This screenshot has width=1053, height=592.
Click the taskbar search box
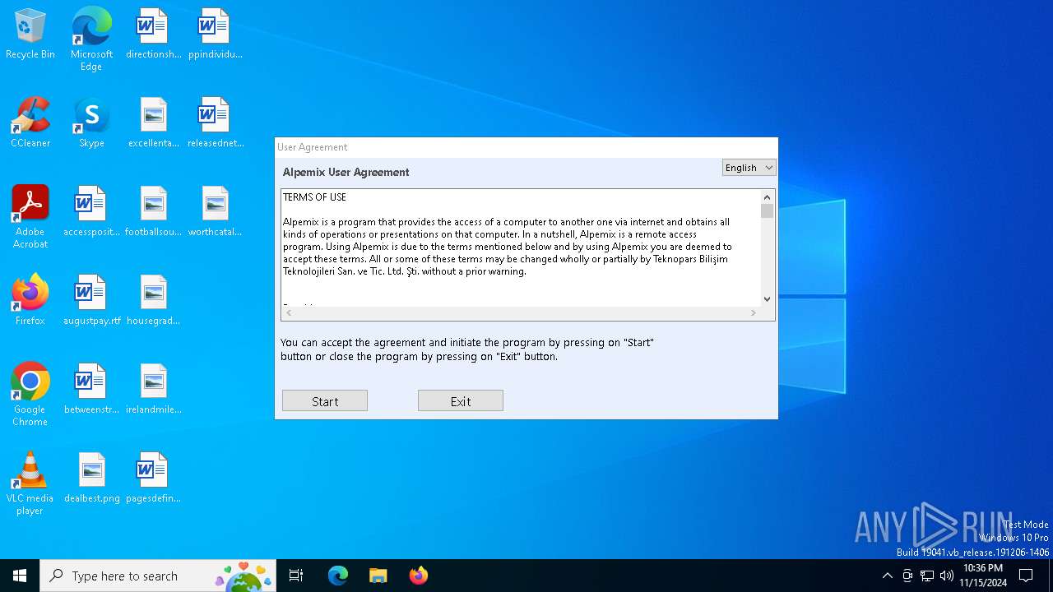click(x=158, y=576)
